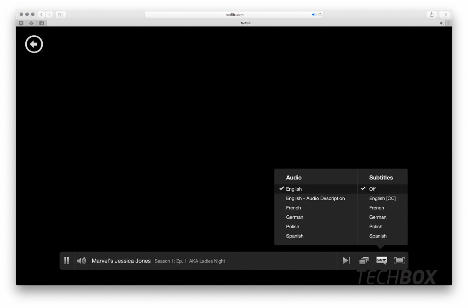Select English audio track
The width and height of the screenshot is (468, 308).
(x=315, y=189)
